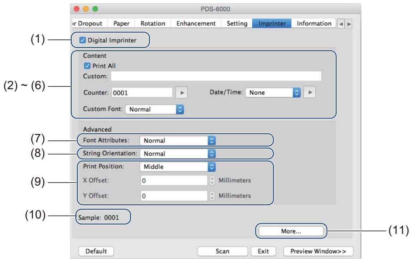411x259 pixels.
Task: Open the partially visible Dropout tab
Action: point(89,23)
